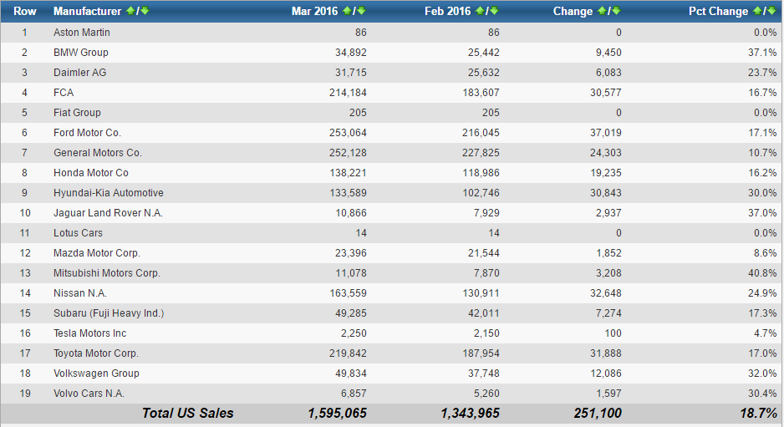Viewport: 784px width, 427px height.
Task: Click Mitsubishi percent change 40.8%
Action: pos(762,273)
